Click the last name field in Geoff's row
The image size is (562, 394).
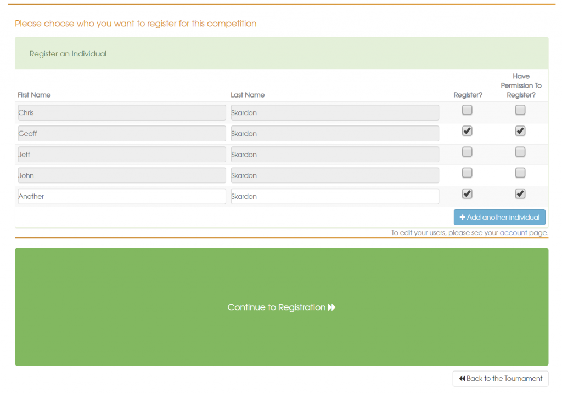335,134
